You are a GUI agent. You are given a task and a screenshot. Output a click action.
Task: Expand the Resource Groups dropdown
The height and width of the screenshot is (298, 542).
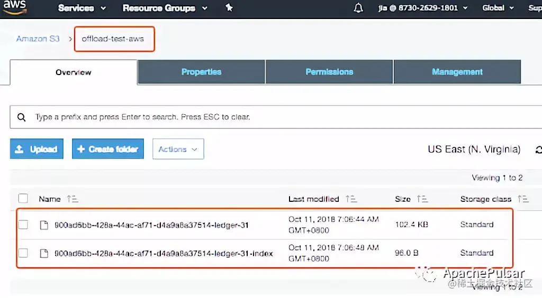(165, 8)
